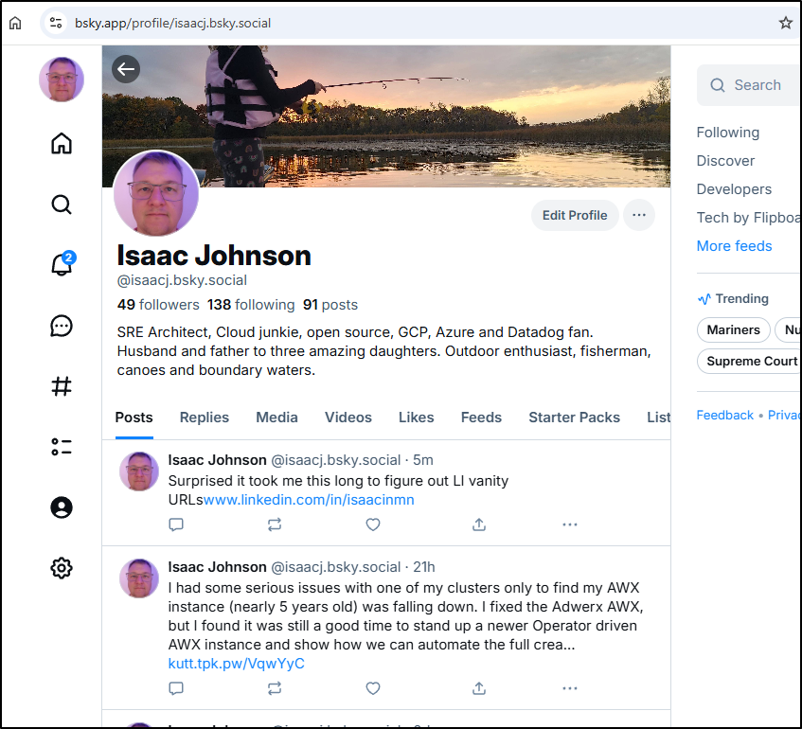Viewport: 802px width, 729px height.
Task: Open profile three-dot options menu
Action: pos(639,215)
